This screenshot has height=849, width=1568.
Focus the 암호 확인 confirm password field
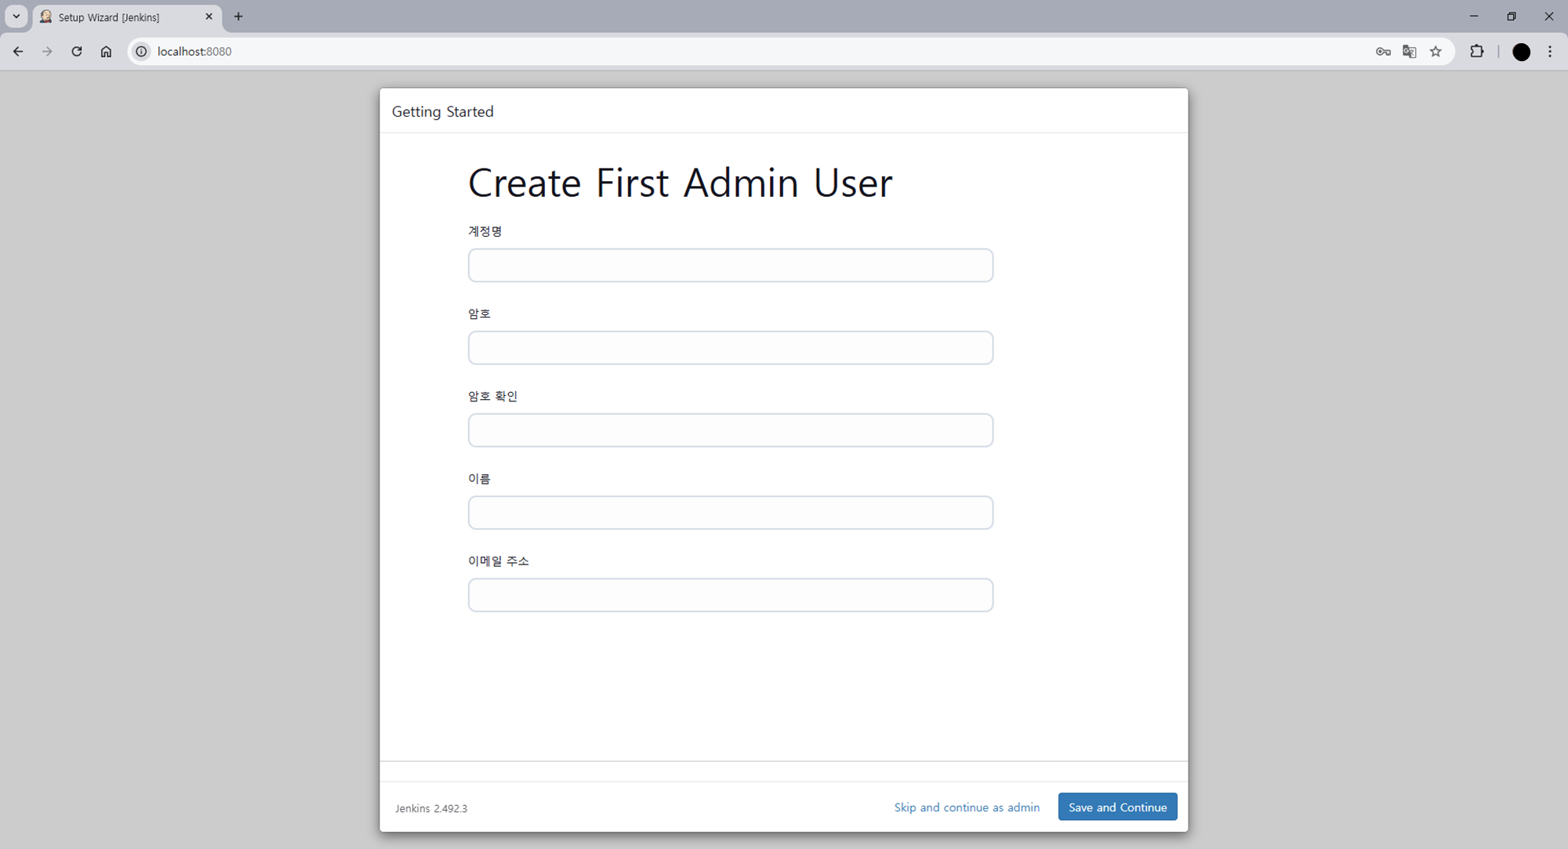tap(731, 430)
